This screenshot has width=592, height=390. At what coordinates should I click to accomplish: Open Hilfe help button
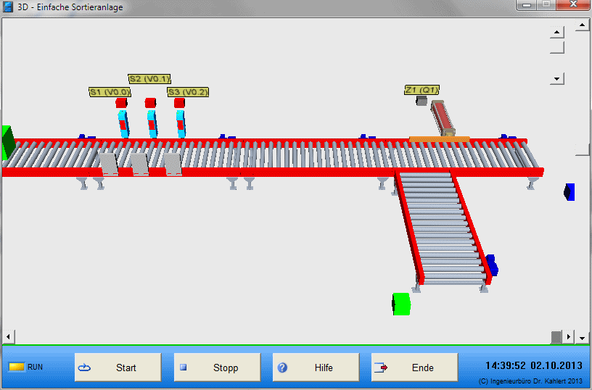pyautogui.click(x=316, y=367)
